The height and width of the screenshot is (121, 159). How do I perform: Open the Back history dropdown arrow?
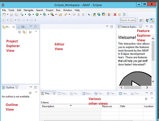pos(28,20)
